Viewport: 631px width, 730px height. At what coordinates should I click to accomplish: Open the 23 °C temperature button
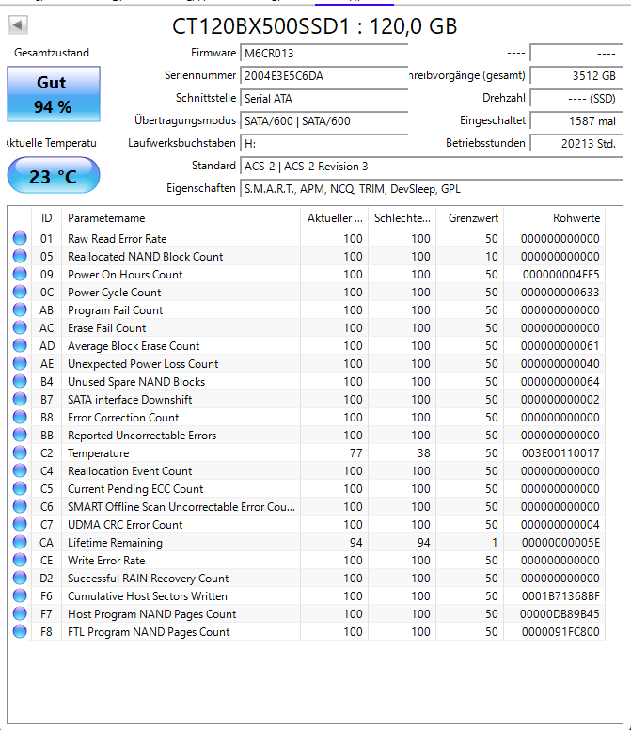coord(54,176)
